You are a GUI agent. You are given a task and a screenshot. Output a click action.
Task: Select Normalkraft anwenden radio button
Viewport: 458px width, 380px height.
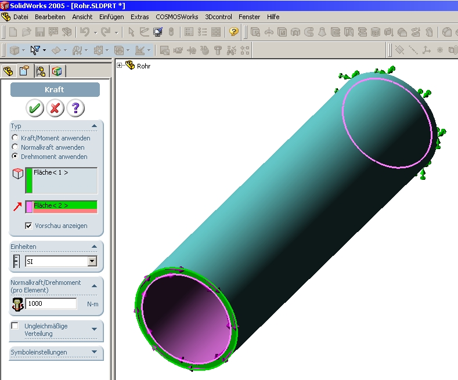(15, 147)
